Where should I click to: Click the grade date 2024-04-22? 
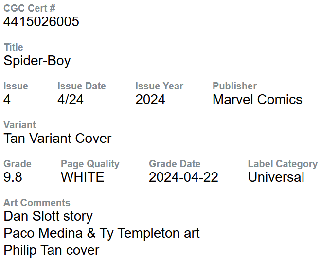click(x=183, y=177)
